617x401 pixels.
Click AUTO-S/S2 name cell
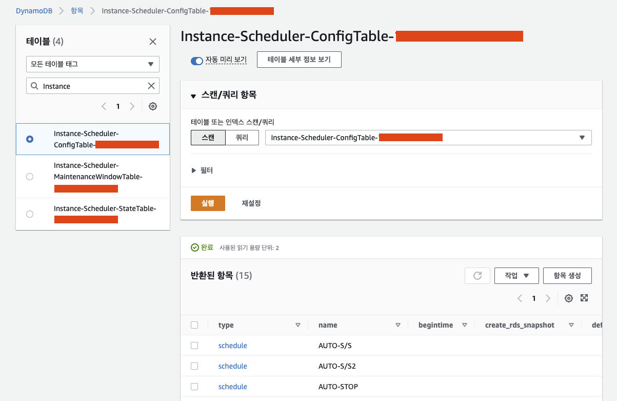coord(337,366)
